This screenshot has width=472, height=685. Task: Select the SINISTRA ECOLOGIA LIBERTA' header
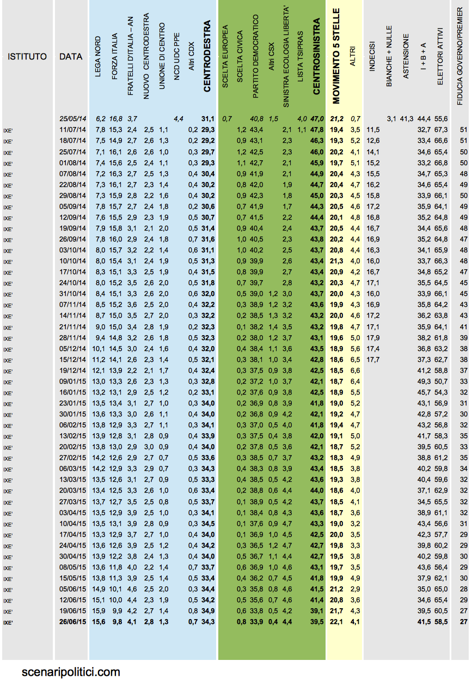(286, 56)
